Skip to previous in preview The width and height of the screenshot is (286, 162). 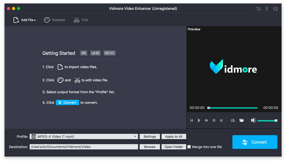click(x=192, y=120)
